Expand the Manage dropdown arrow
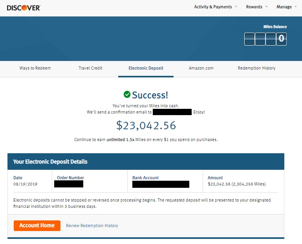The image size is (302, 244). click(296, 7)
